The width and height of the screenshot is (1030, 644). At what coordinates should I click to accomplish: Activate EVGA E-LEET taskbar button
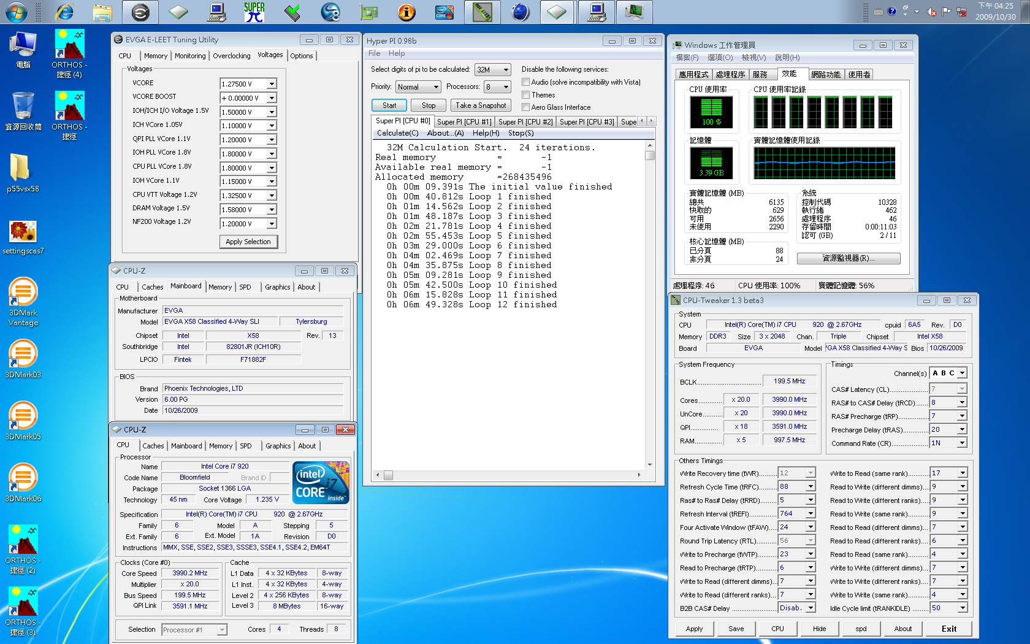[140, 12]
